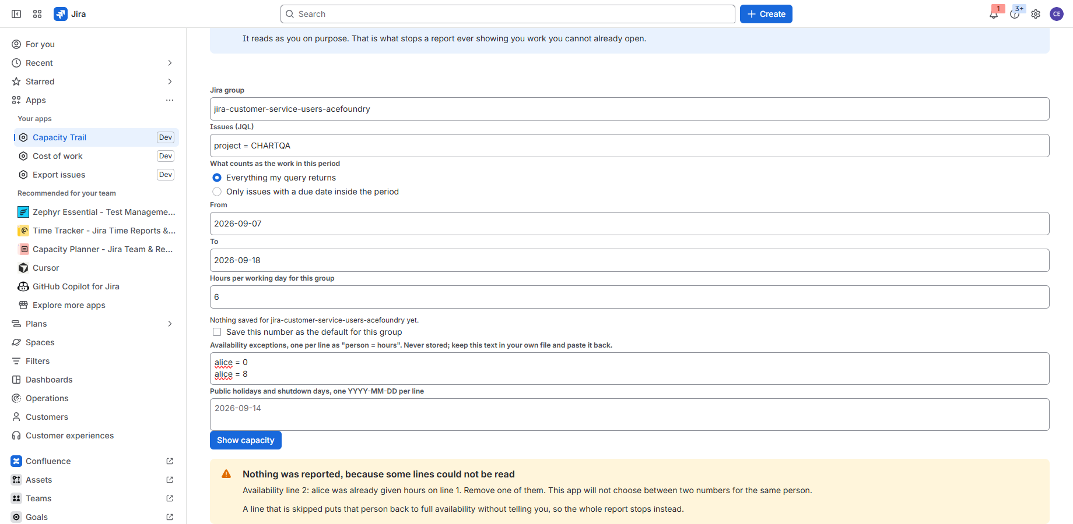Image resolution: width=1073 pixels, height=524 pixels.
Task: Focus the Issues (JQL) field
Action: 630,146
